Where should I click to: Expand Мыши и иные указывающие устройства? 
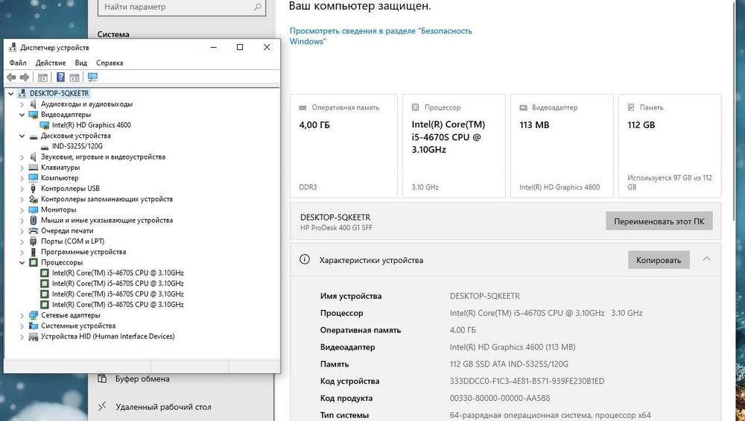tap(22, 220)
